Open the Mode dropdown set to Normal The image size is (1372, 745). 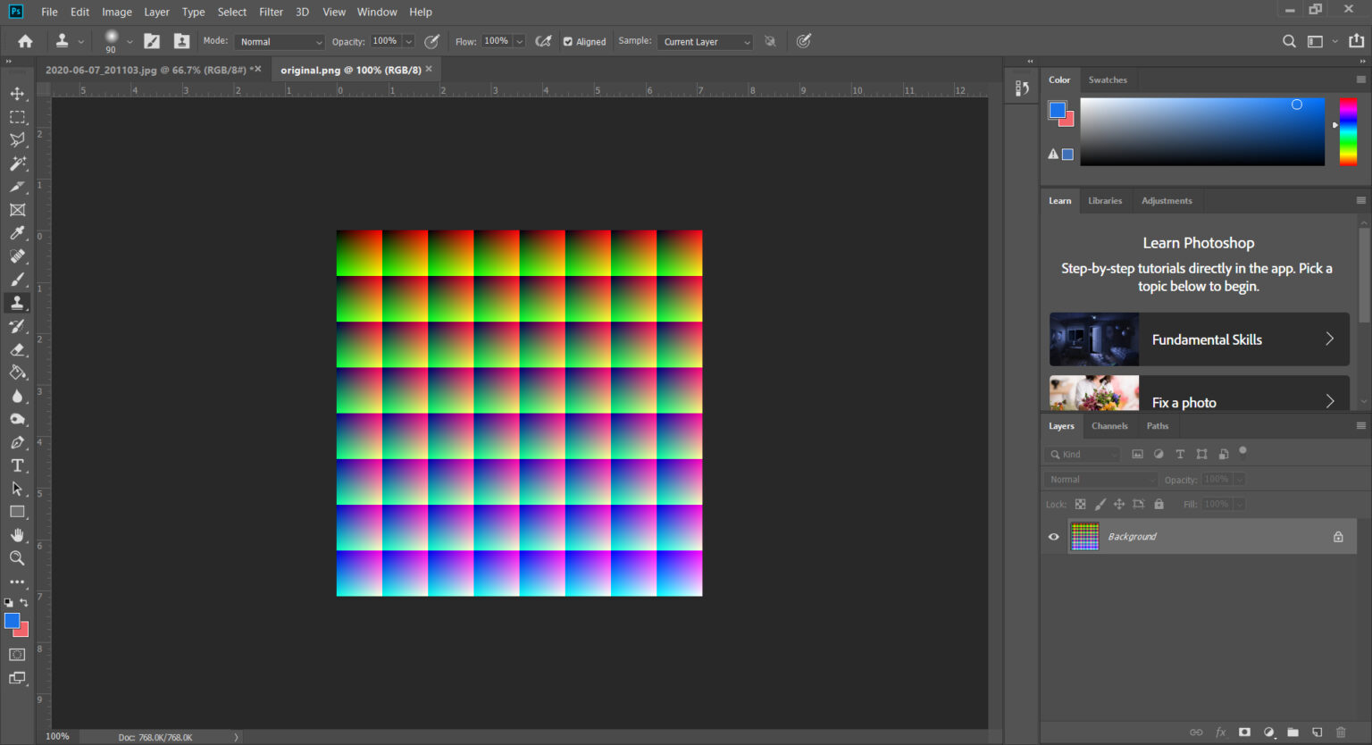pyautogui.click(x=280, y=41)
